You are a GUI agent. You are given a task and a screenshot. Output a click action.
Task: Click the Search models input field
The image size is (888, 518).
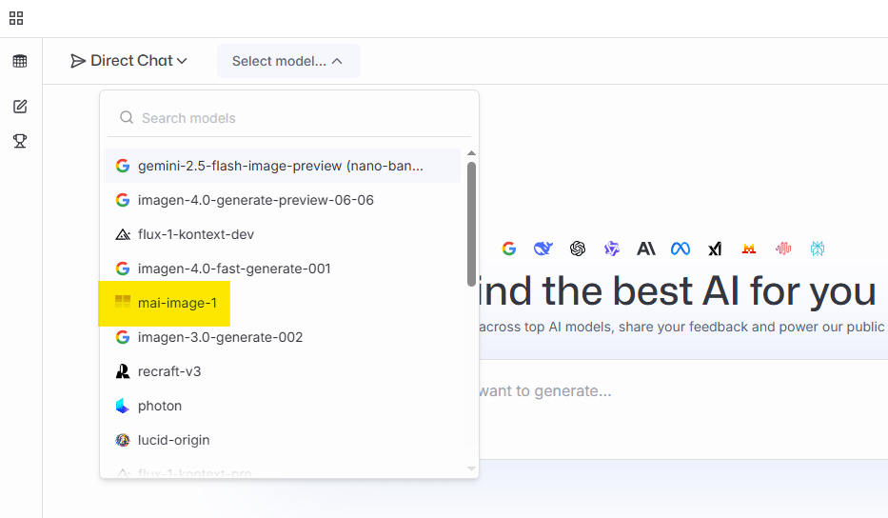click(x=295, y=118)
